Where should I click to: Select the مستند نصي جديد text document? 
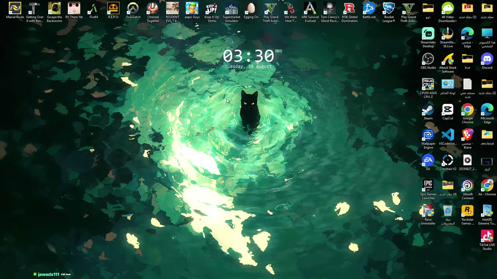click(467, 88)
